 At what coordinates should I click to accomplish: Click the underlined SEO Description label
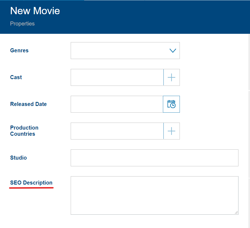31,183
